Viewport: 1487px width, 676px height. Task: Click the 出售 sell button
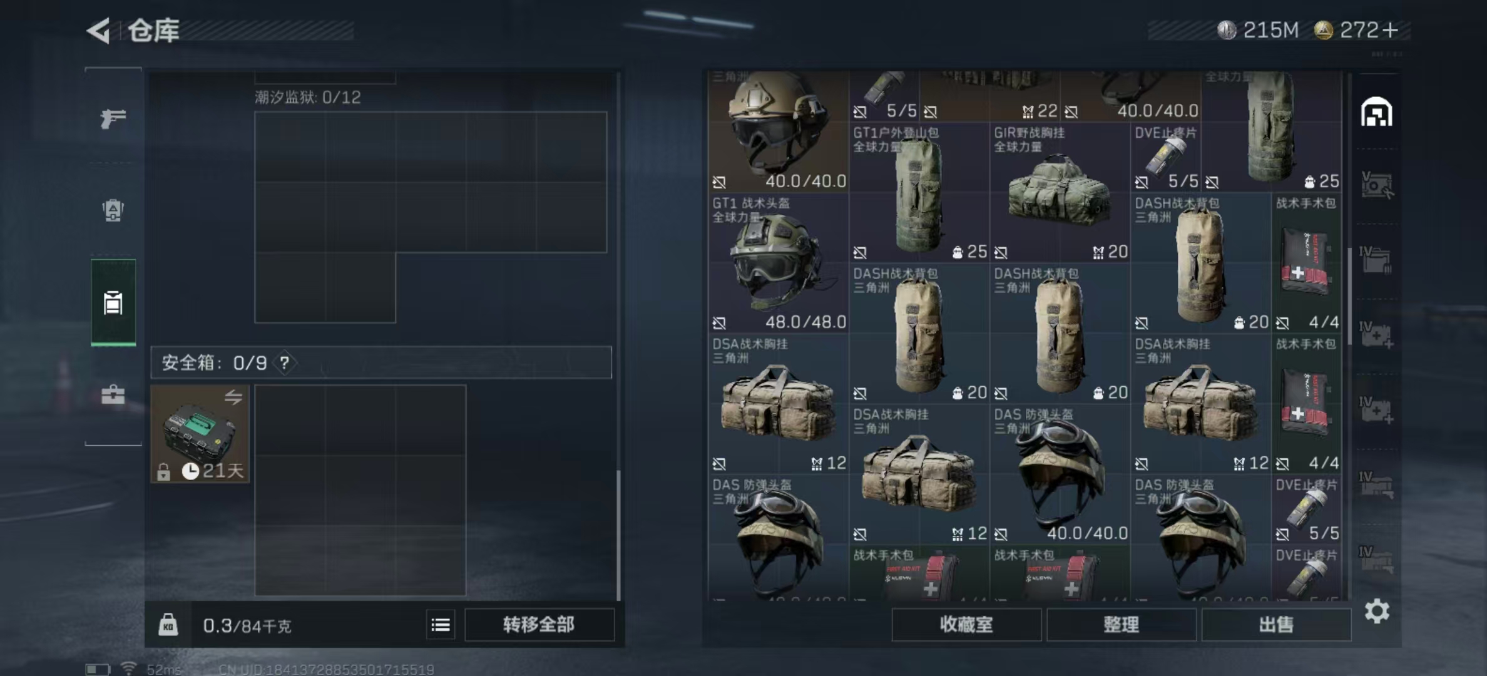(1276, 625)
